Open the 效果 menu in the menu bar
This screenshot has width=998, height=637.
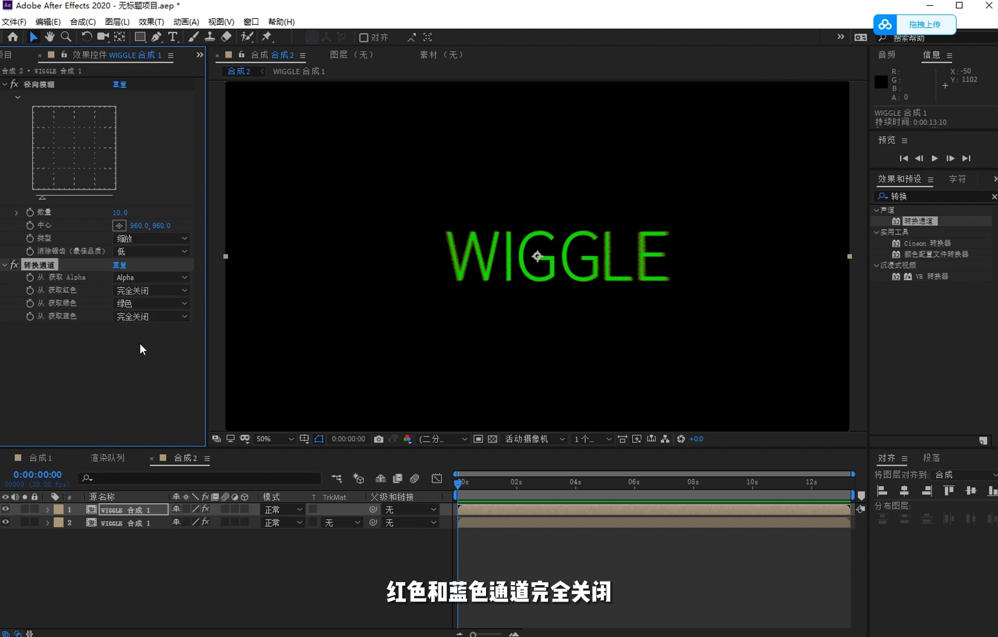[x=150, y=22]
